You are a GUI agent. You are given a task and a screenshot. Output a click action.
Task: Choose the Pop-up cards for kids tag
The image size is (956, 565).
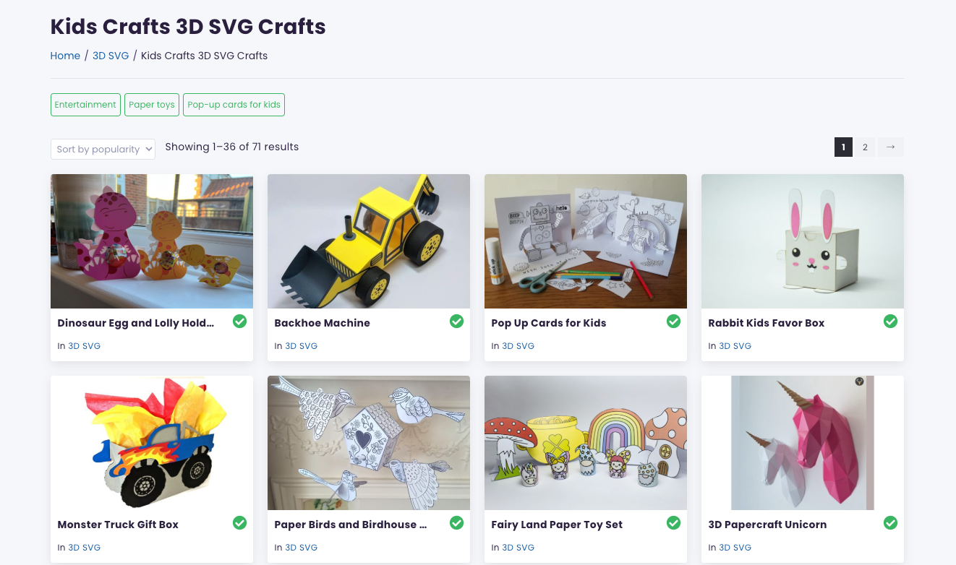click(234, 105)
